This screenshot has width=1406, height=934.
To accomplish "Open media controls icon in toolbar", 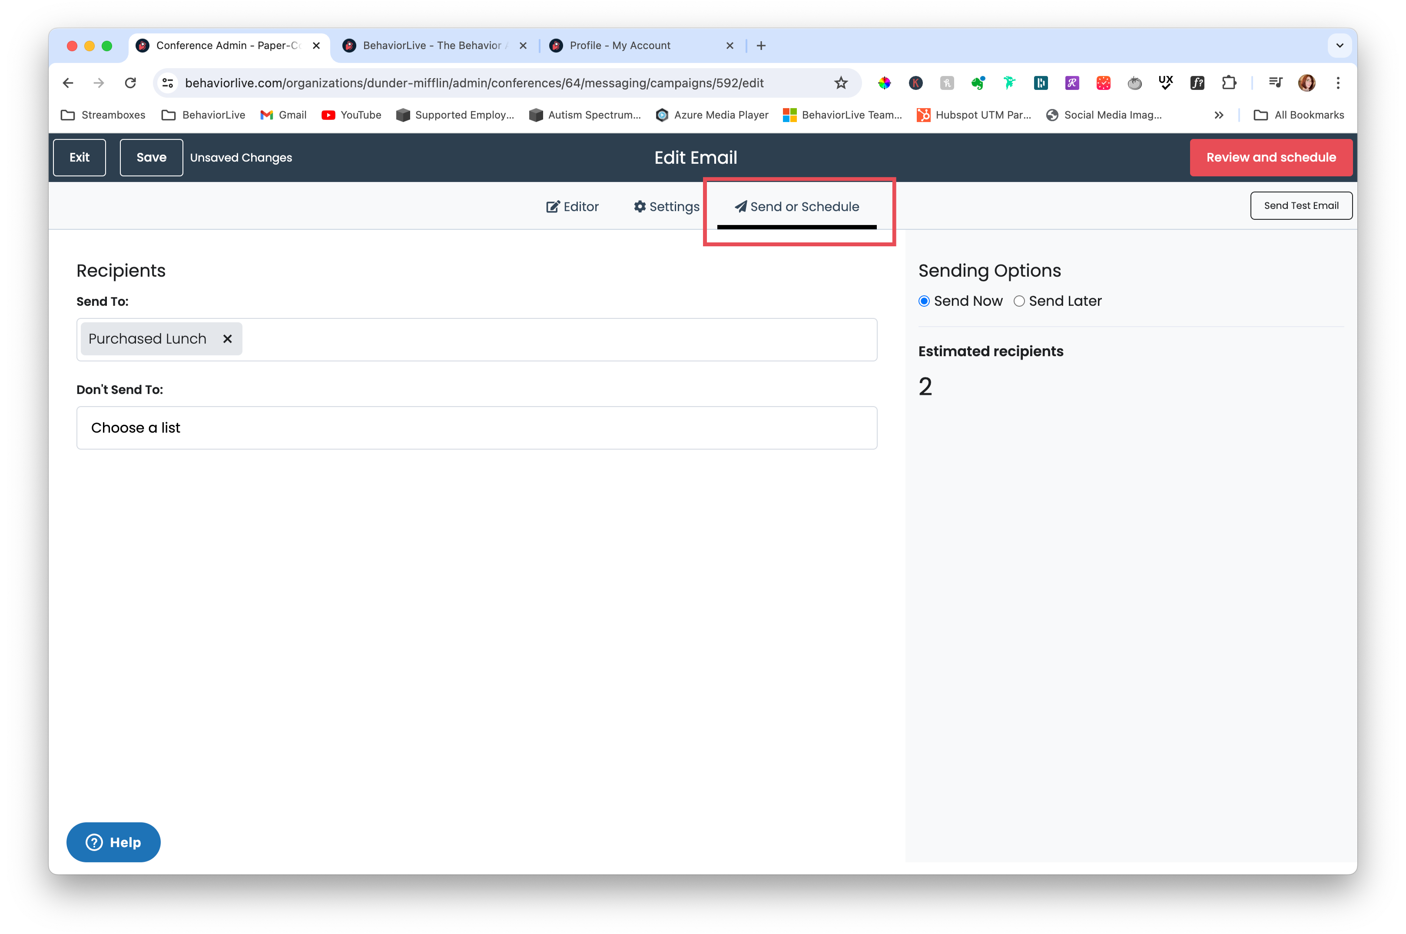I will 1275,83.
